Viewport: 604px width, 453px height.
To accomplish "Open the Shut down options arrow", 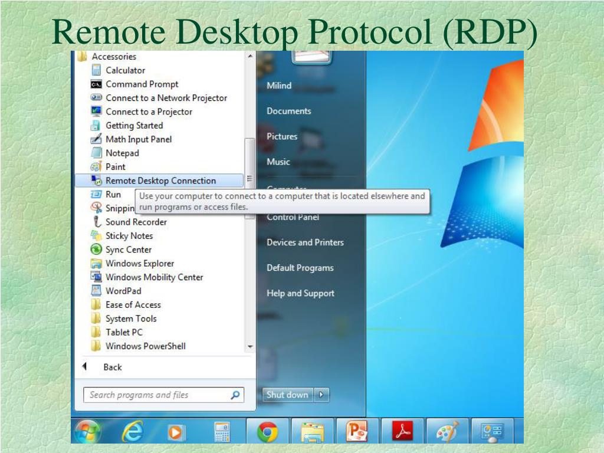I will tap(321, 395).
